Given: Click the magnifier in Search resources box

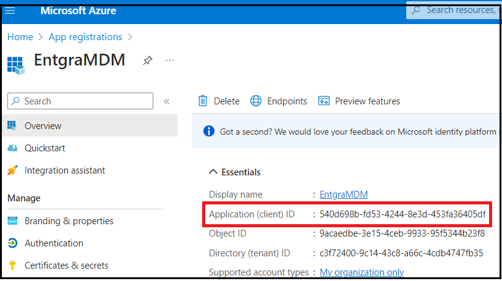Looking at the screenshot, I should point(416,10).
